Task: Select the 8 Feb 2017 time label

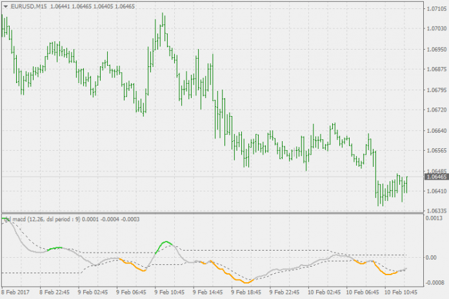Action: tap(16, 293)
